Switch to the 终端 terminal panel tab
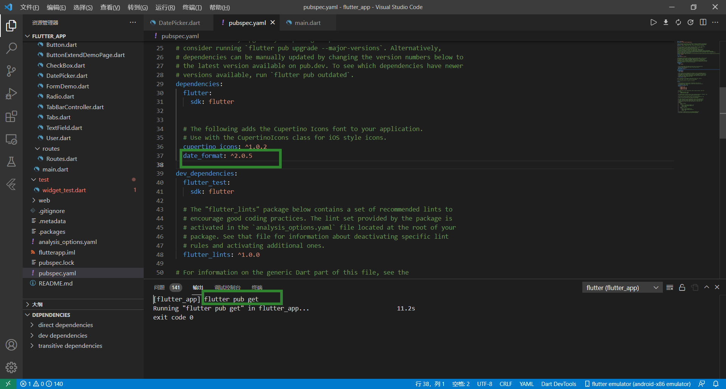726x389 pixels. [257, 287]
